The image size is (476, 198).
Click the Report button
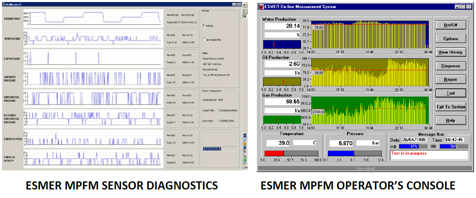[x=450, y=80]
